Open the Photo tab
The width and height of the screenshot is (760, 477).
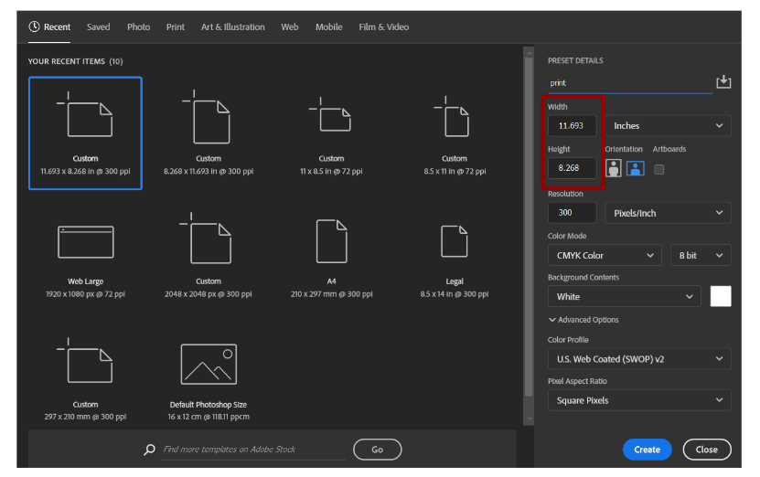click(x=139, y=27)
